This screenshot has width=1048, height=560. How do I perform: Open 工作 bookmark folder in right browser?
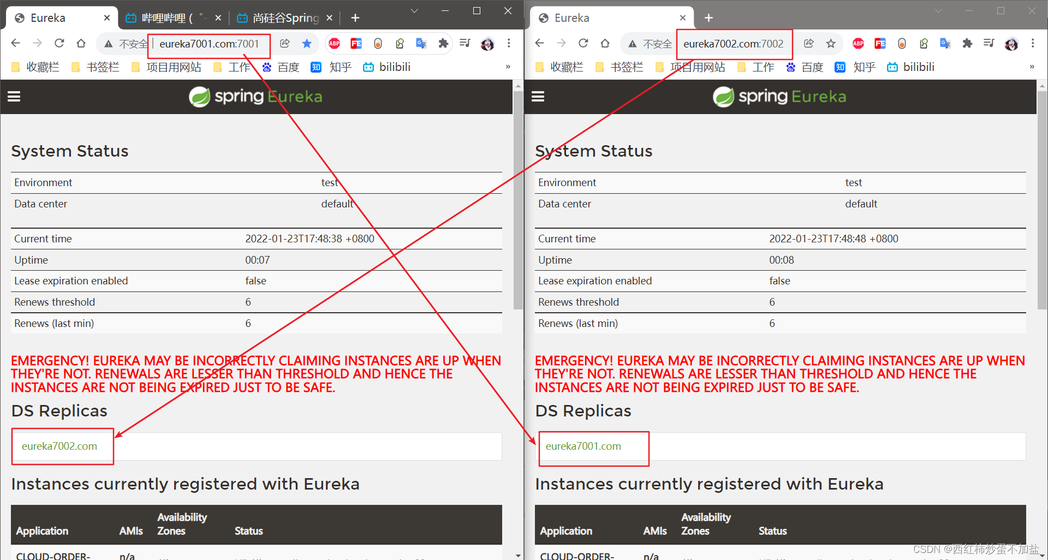756,67
